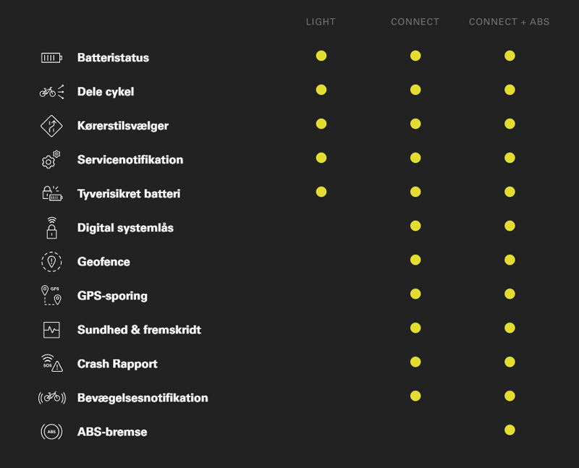Select the CONNECT + ABS column header

coord(510,22)
